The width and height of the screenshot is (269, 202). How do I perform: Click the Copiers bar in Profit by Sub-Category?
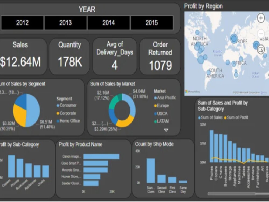pos(11,166)
